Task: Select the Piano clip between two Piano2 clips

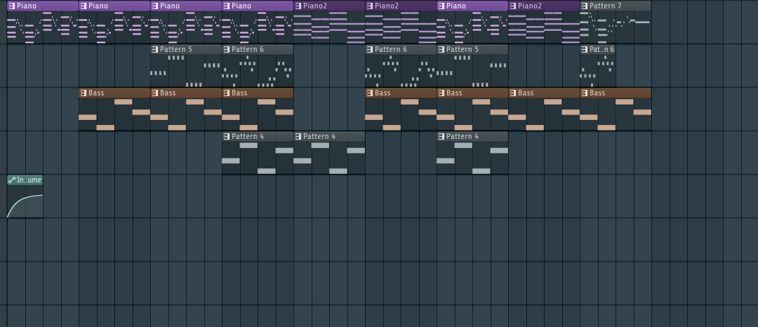Action: tap(456, 6)
